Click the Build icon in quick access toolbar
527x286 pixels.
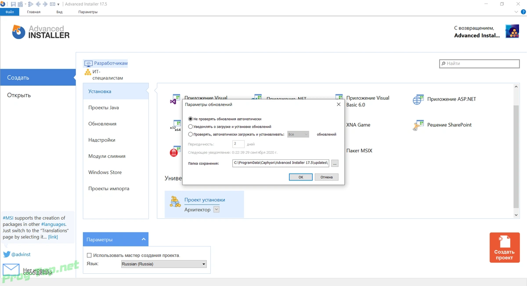tap(19, 4)
